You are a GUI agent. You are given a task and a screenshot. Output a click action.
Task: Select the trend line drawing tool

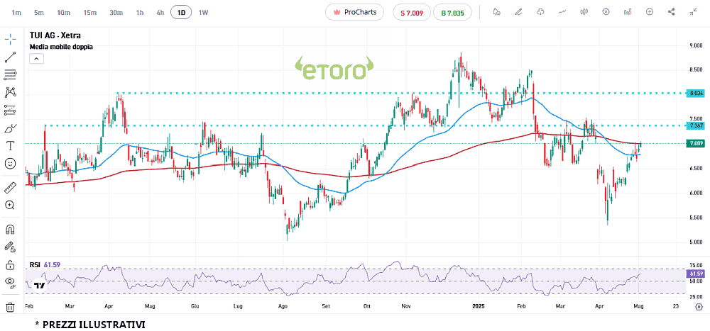coord(10,57)
